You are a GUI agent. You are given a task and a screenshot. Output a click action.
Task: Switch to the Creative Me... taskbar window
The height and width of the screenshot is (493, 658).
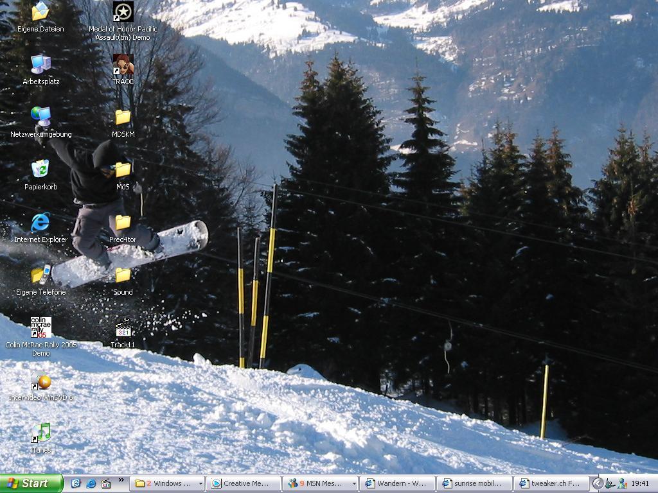click(244, 483)
